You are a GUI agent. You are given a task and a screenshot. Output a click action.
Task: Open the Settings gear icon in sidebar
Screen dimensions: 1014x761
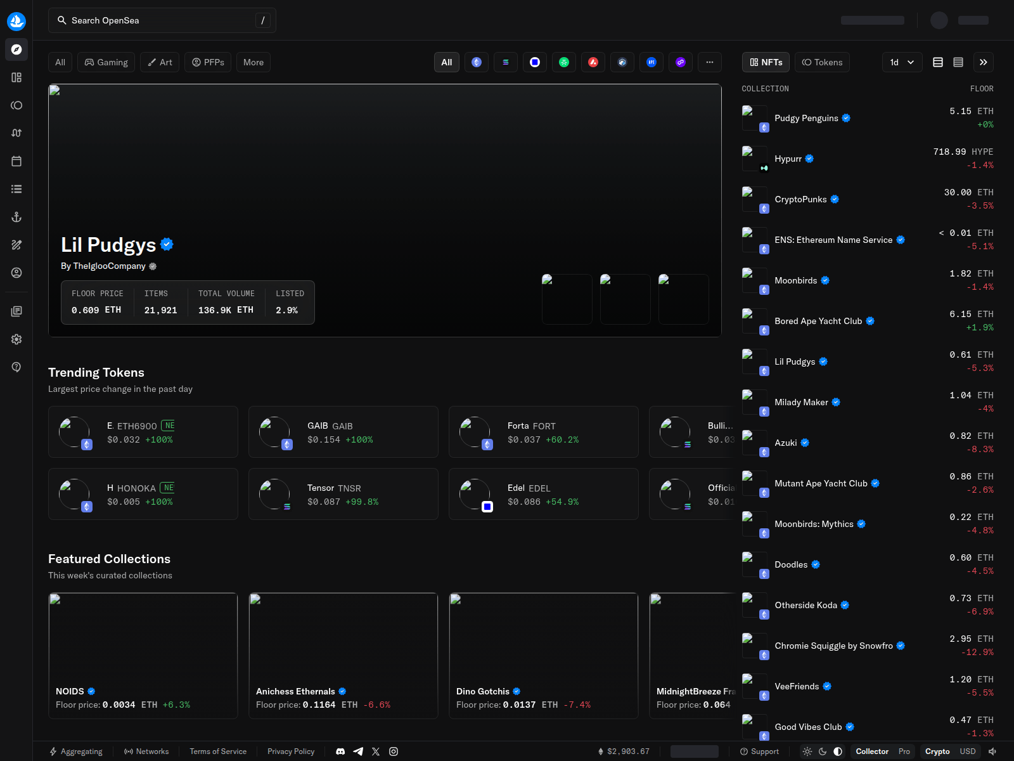coord(16,339)
